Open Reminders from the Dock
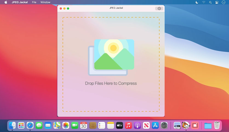Viewport: 229px width, 132px height. tap(102, 125)
